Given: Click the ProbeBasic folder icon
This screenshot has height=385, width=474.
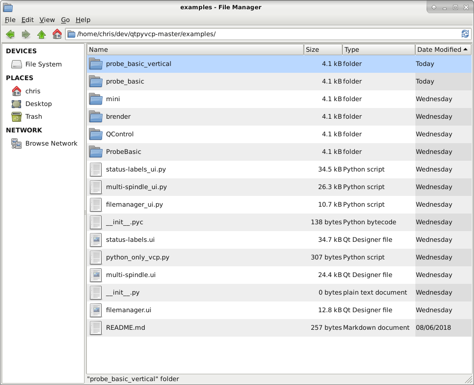Looking at the screenshot, I should coord(96,151).
